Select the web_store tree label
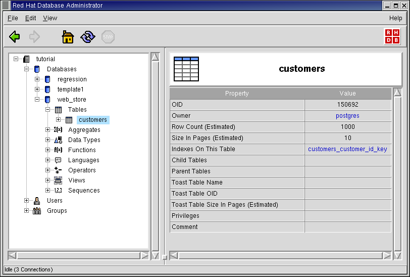 click(72, 100)
